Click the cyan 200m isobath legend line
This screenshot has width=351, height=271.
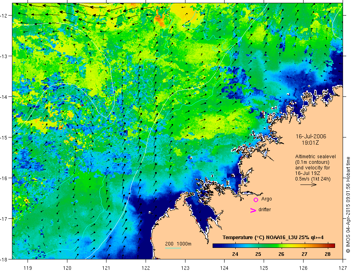[173, 248]
